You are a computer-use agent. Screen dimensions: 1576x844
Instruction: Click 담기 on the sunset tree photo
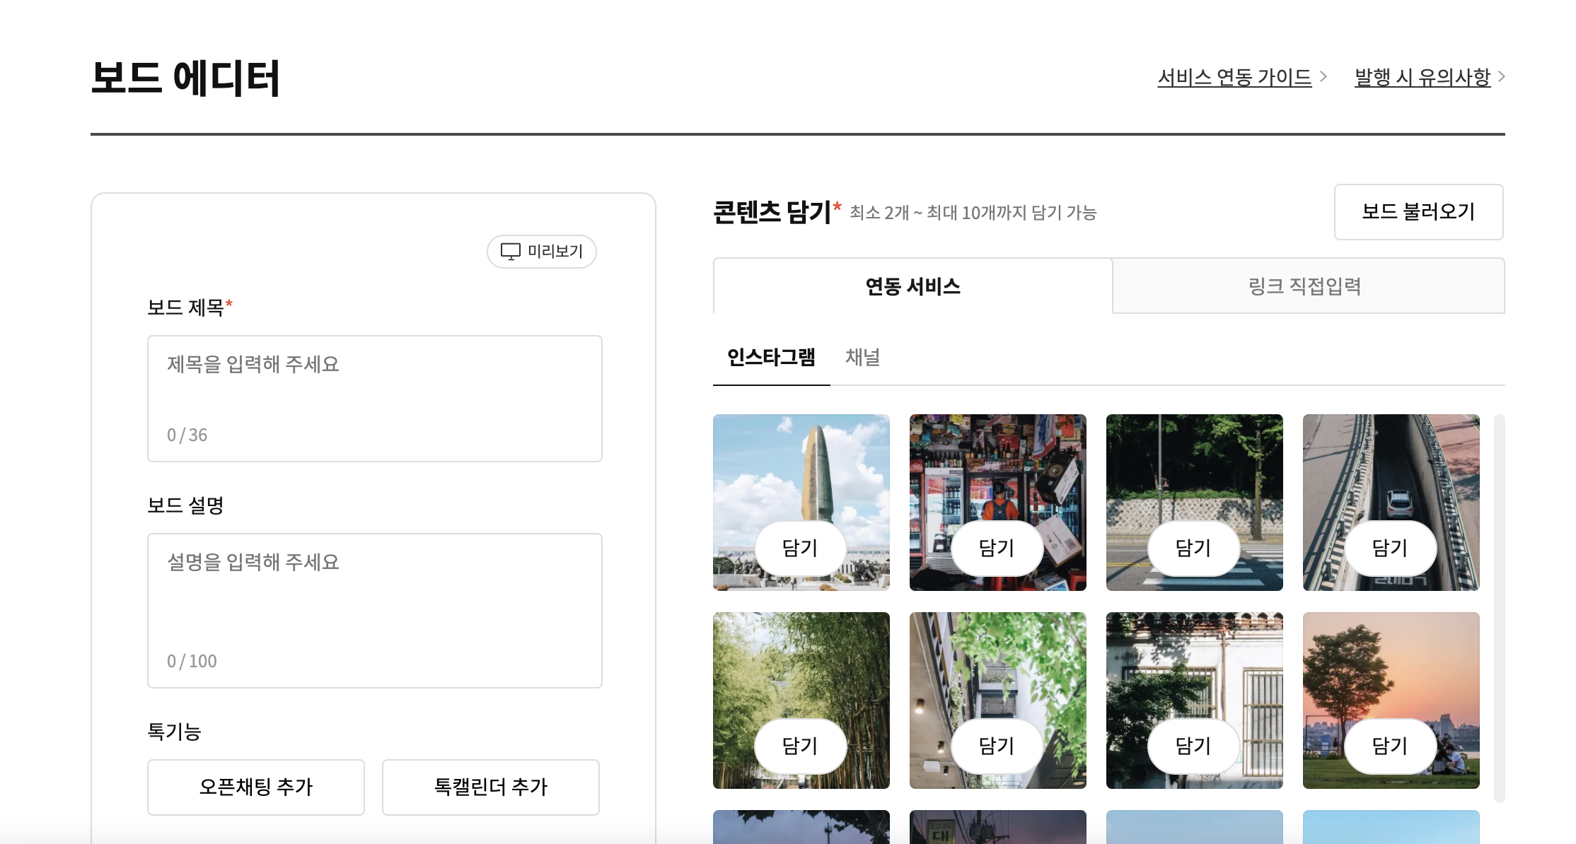pos(1390,746)
